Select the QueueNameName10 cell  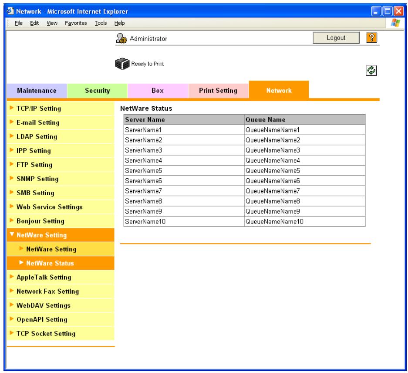pos(305,221)
